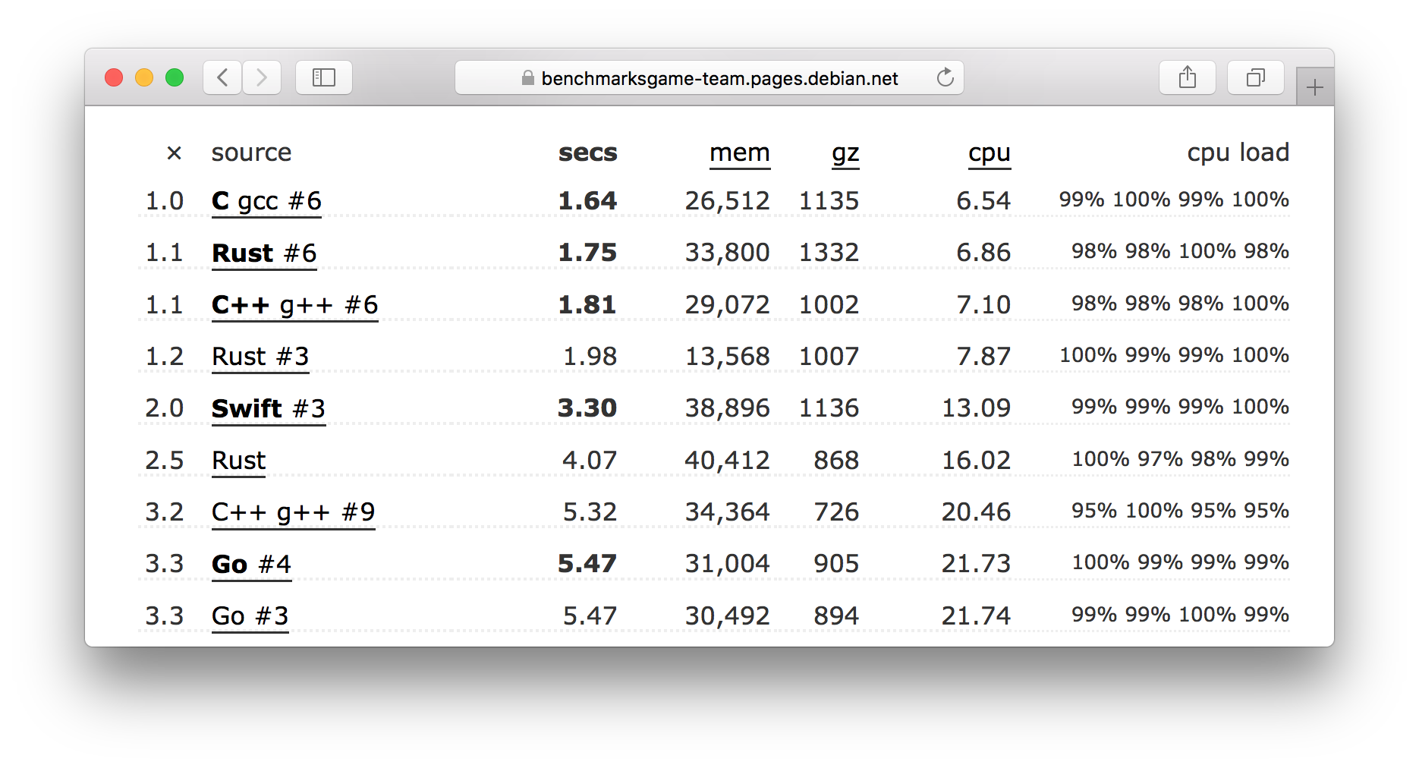This screenshot has height=768, width=1419.
Task: Open the C++ g++ #6 source link
Action: point(294,305)
